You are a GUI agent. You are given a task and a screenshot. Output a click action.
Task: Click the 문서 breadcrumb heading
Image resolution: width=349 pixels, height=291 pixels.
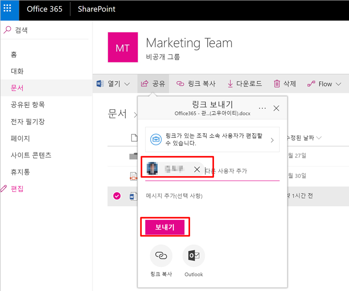point(117,114)
